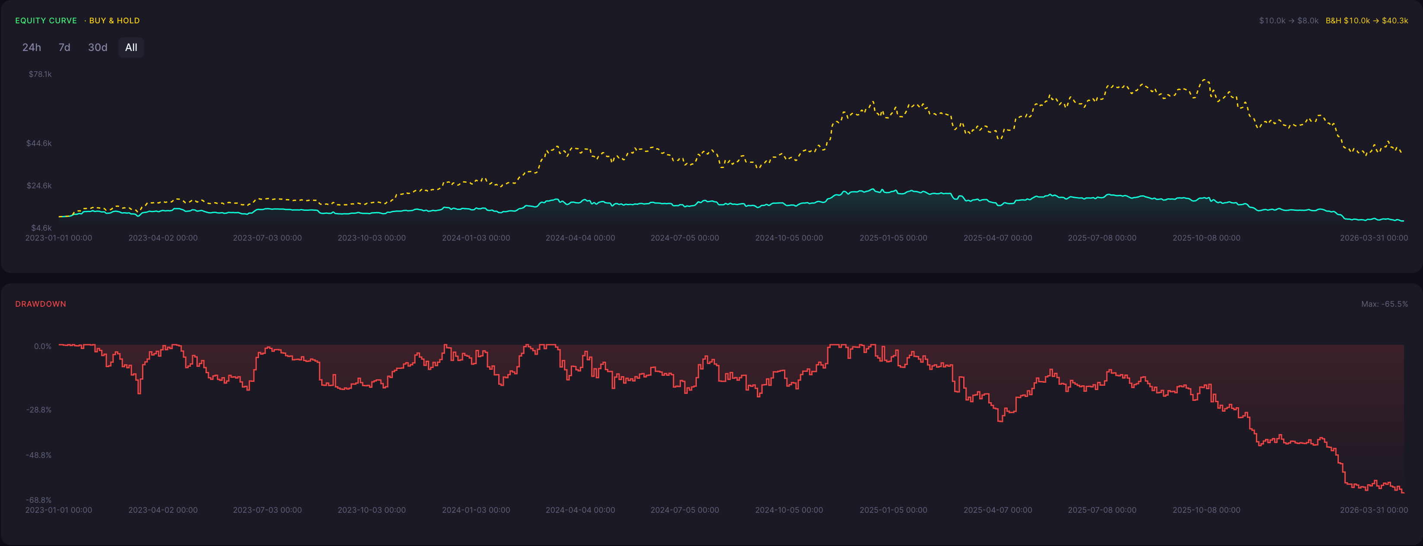This screenshot has height=546, width=1423.
Task: Click equity chart date 2026-03-31 00:00
Action: (x=1374, y=238)
